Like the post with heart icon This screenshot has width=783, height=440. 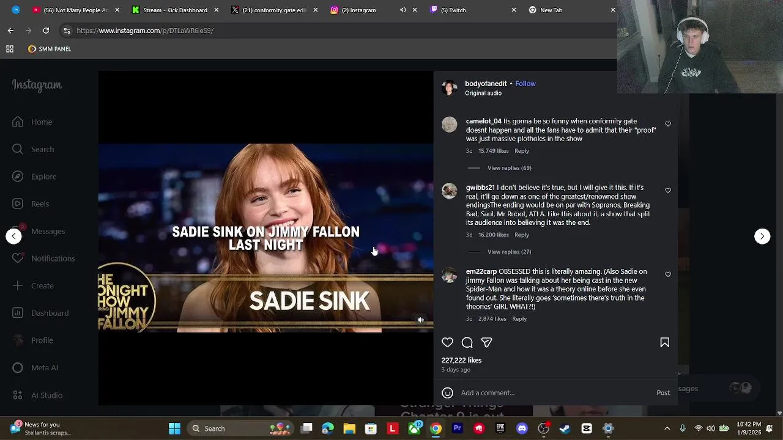click(x=448, y=342)
